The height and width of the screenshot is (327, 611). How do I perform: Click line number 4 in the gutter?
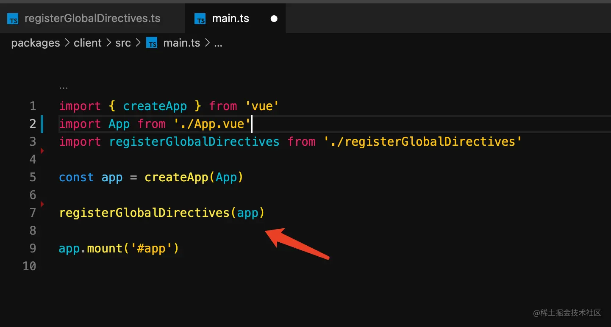pos(33,159)
